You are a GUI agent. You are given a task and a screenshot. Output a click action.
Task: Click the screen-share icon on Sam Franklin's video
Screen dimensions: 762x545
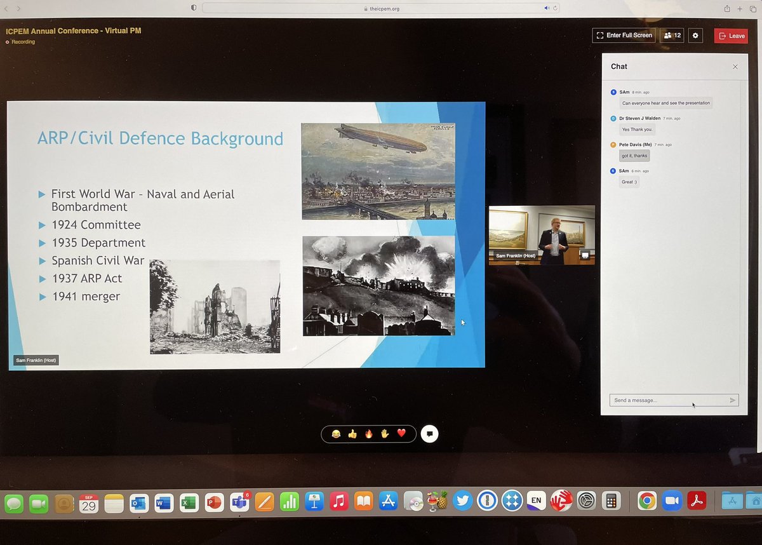[x=585, y=255]
